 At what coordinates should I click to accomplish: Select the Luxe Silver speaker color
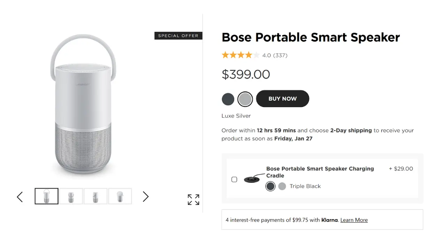tap(245, 99)
